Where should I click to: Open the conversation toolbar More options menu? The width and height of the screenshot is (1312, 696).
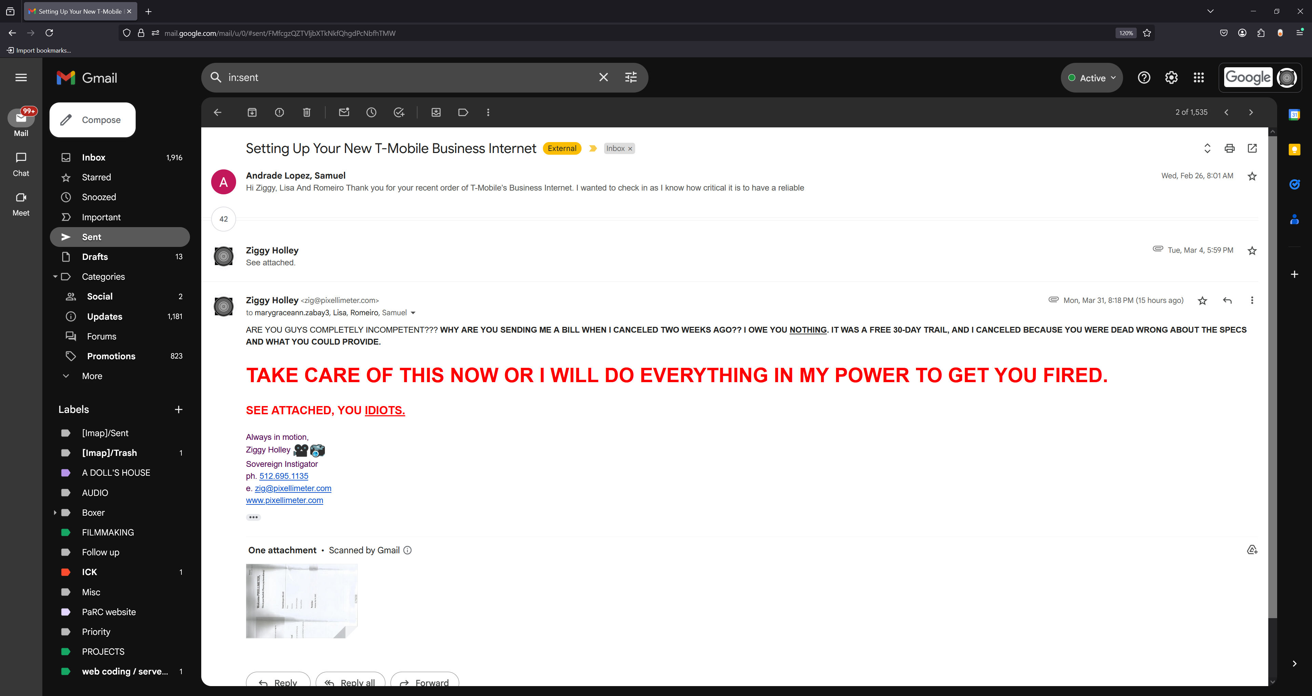(x=488, y=112)
